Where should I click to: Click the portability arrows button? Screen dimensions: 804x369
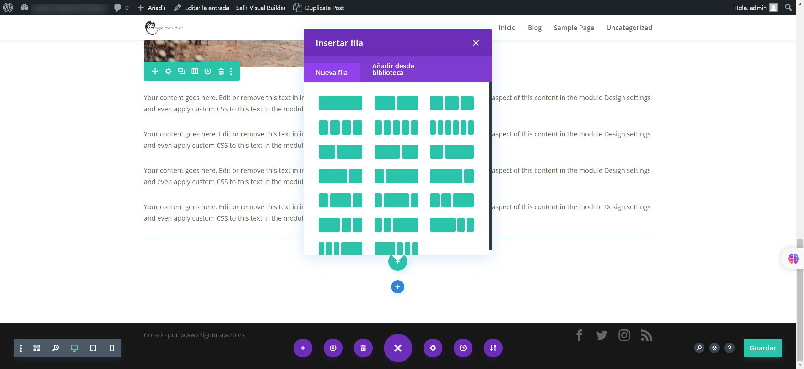(493, 348)
